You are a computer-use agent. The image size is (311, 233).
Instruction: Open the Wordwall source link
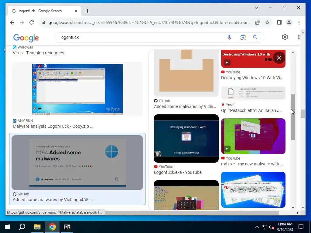pos(23,47)
